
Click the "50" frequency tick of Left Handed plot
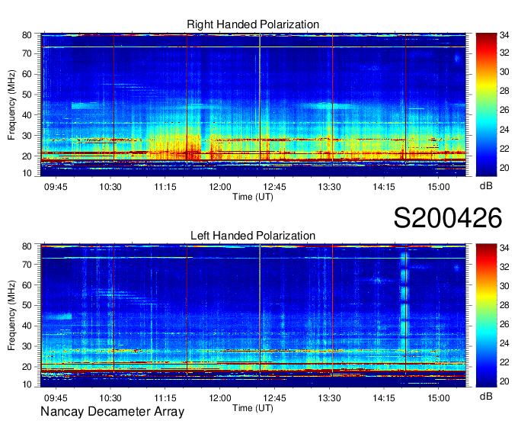(27, 305)
